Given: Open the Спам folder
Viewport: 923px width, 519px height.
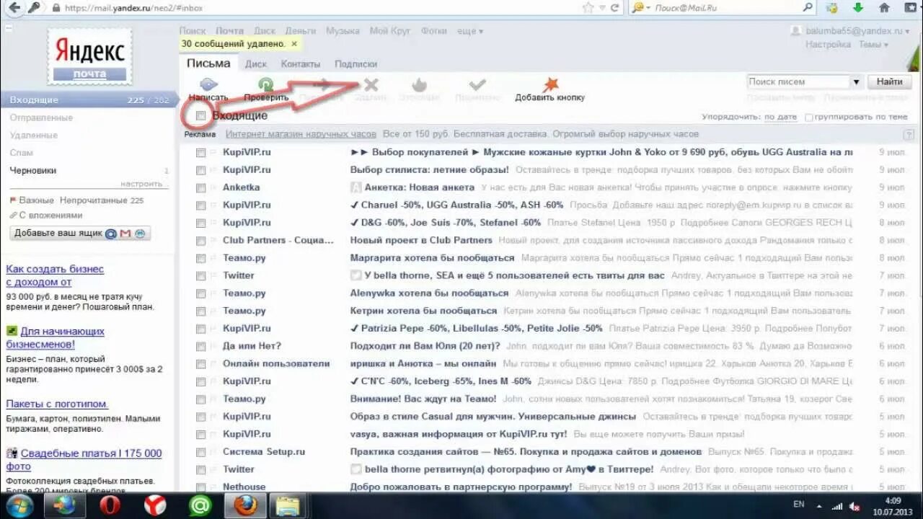Looking at the screenshot, I should point(22,153).
